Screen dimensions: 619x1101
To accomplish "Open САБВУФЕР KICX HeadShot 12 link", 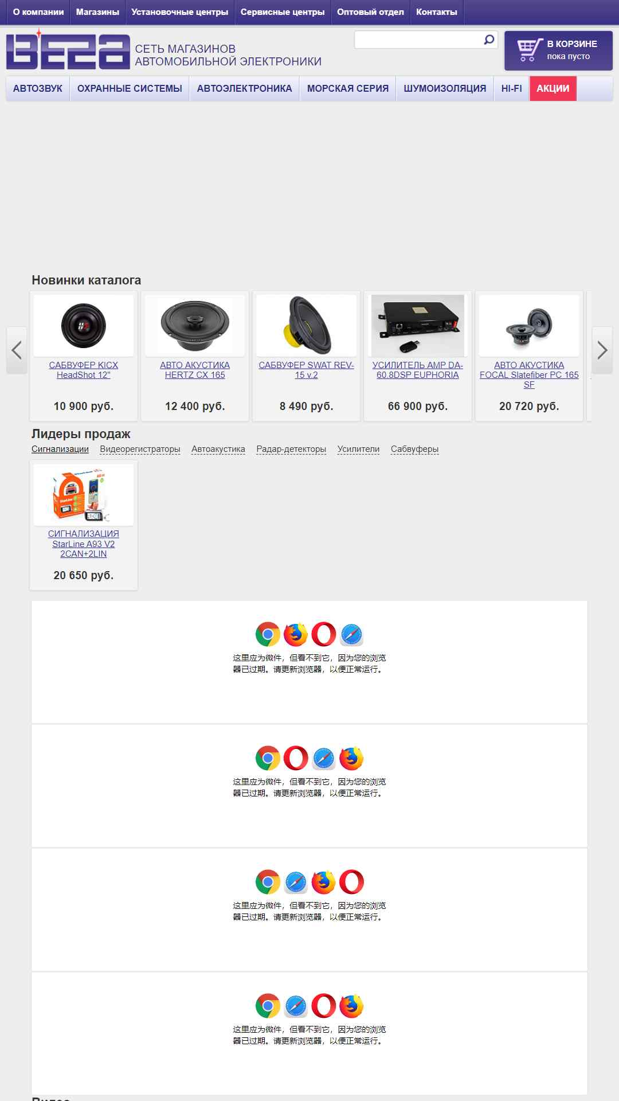I will pos(84,370).
